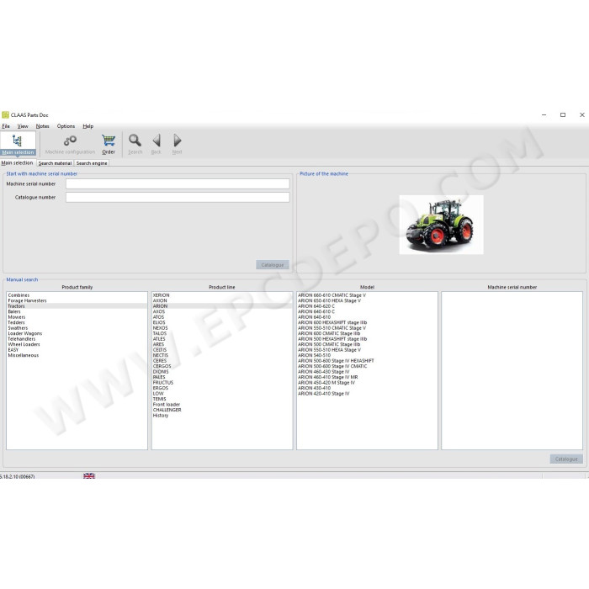
Task: Switch to the Search engine tab
Action: [x=92, y=163]
